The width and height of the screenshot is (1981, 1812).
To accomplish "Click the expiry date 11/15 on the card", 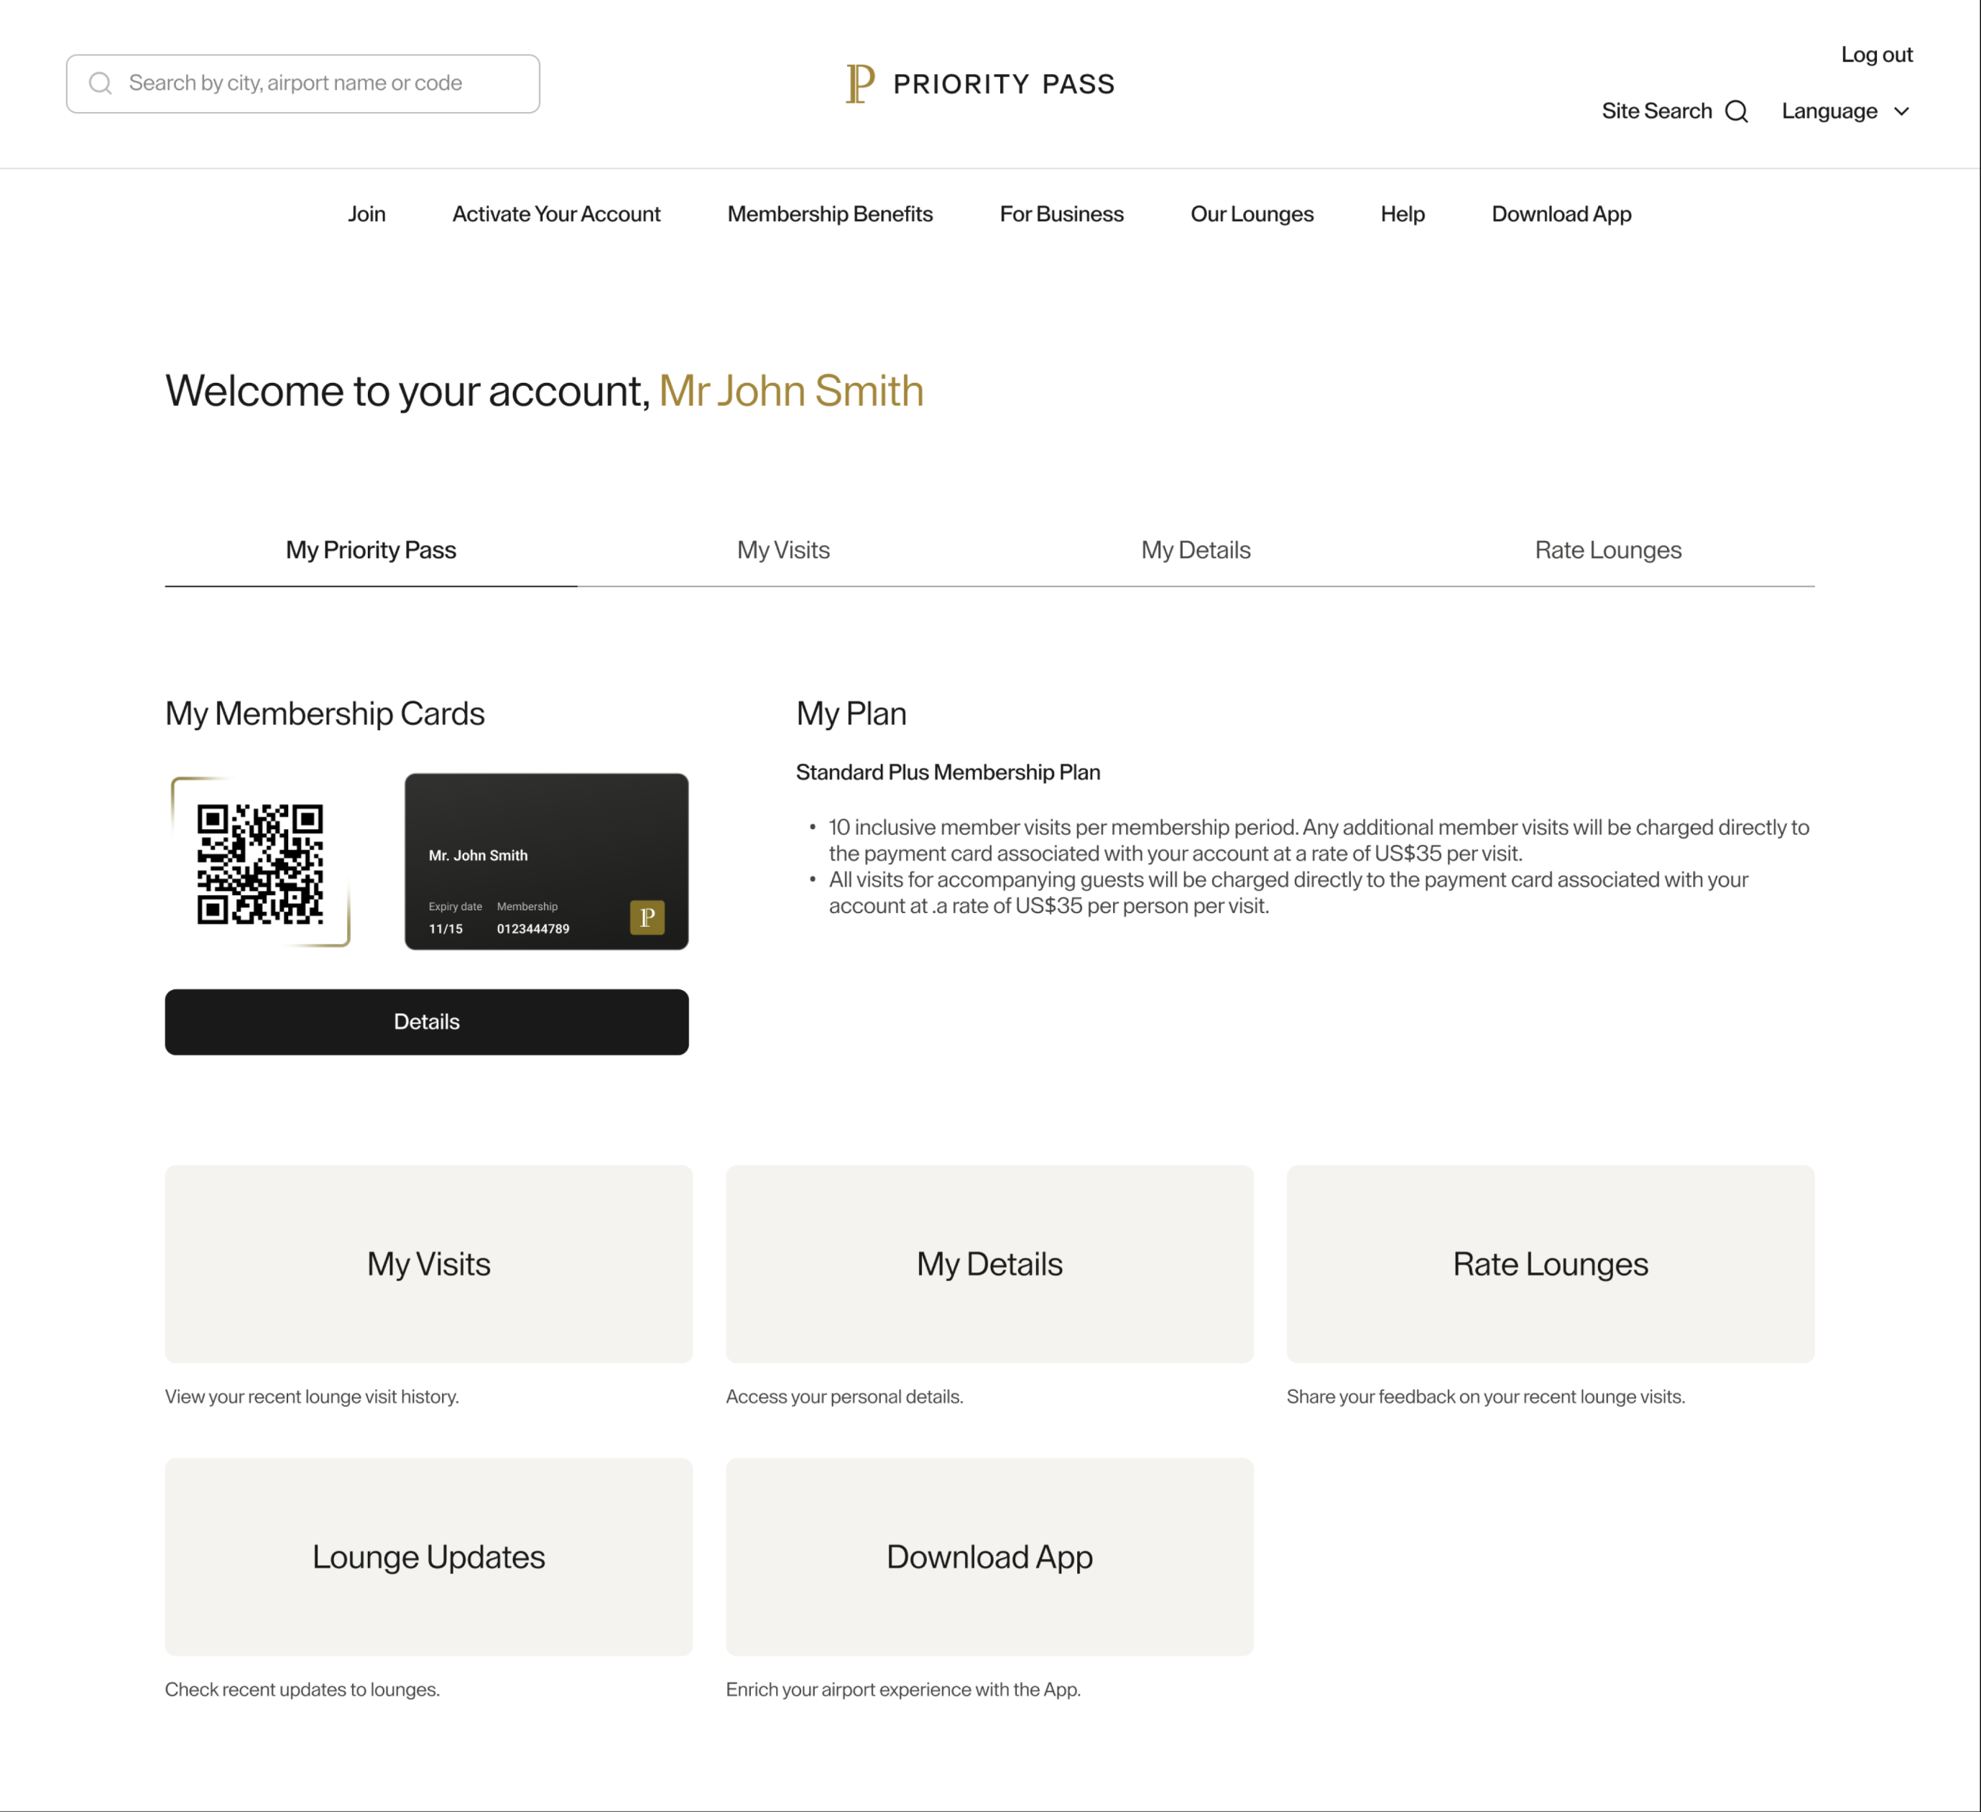I will pos(445,928).
